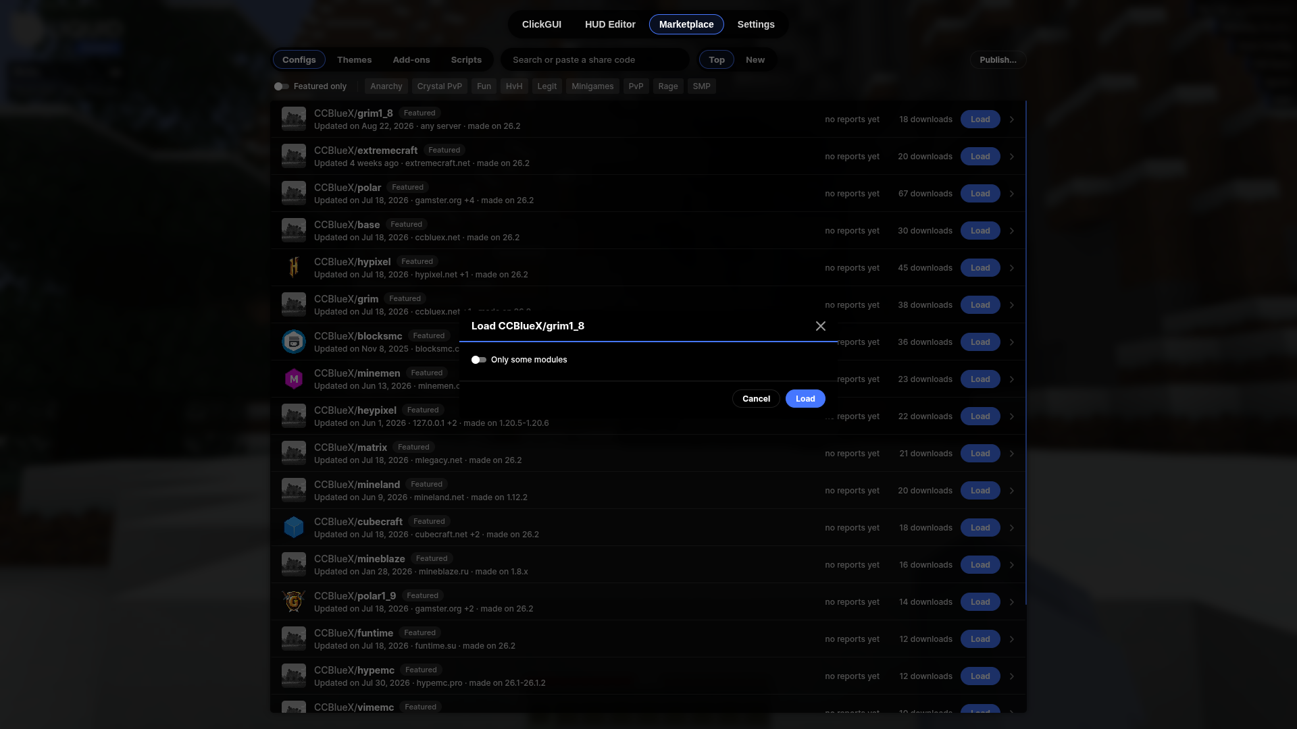1297x729 pixels.
Task: Click the minemen purple hexagon icon
Action: click(x=294, y=379)
